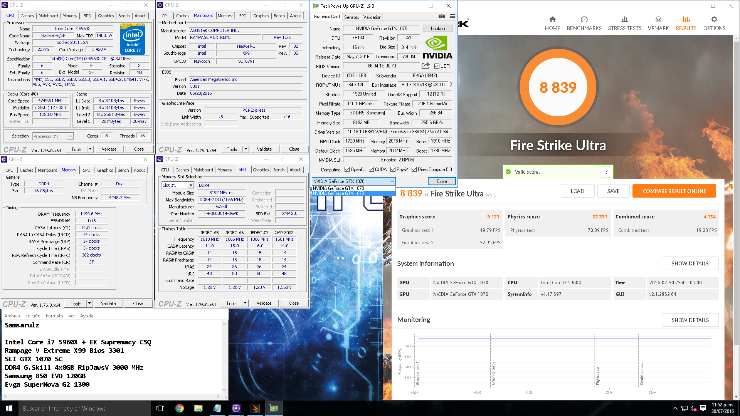The image size is (740, 416).
Task: Switch to CPU-Z on the taskbar
Action: coord(236,408)
